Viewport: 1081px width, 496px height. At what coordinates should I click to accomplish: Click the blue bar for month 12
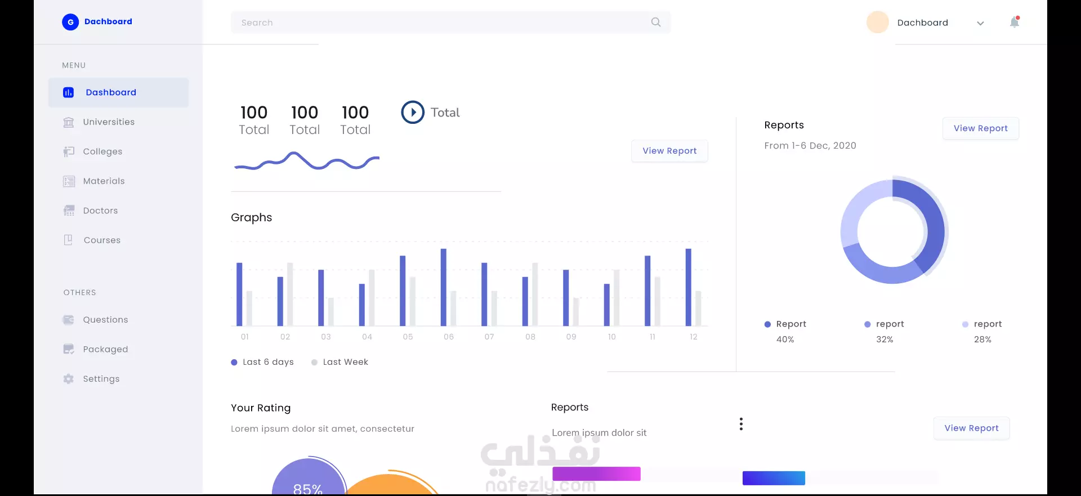tap(688, 287)
